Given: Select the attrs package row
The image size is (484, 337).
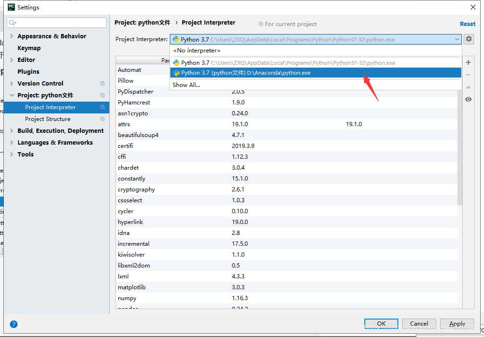Looking at the screenshot, I should tap(286, 124).
